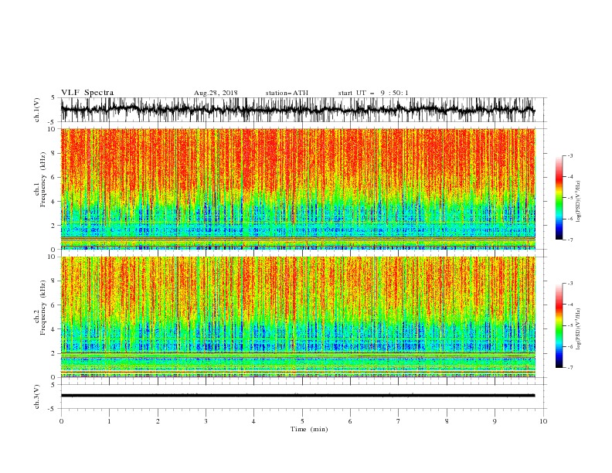The height and width of the screenshot is (473, 612).
Task: Click the ch.2 color scale bar
Action: click(559, 325)
